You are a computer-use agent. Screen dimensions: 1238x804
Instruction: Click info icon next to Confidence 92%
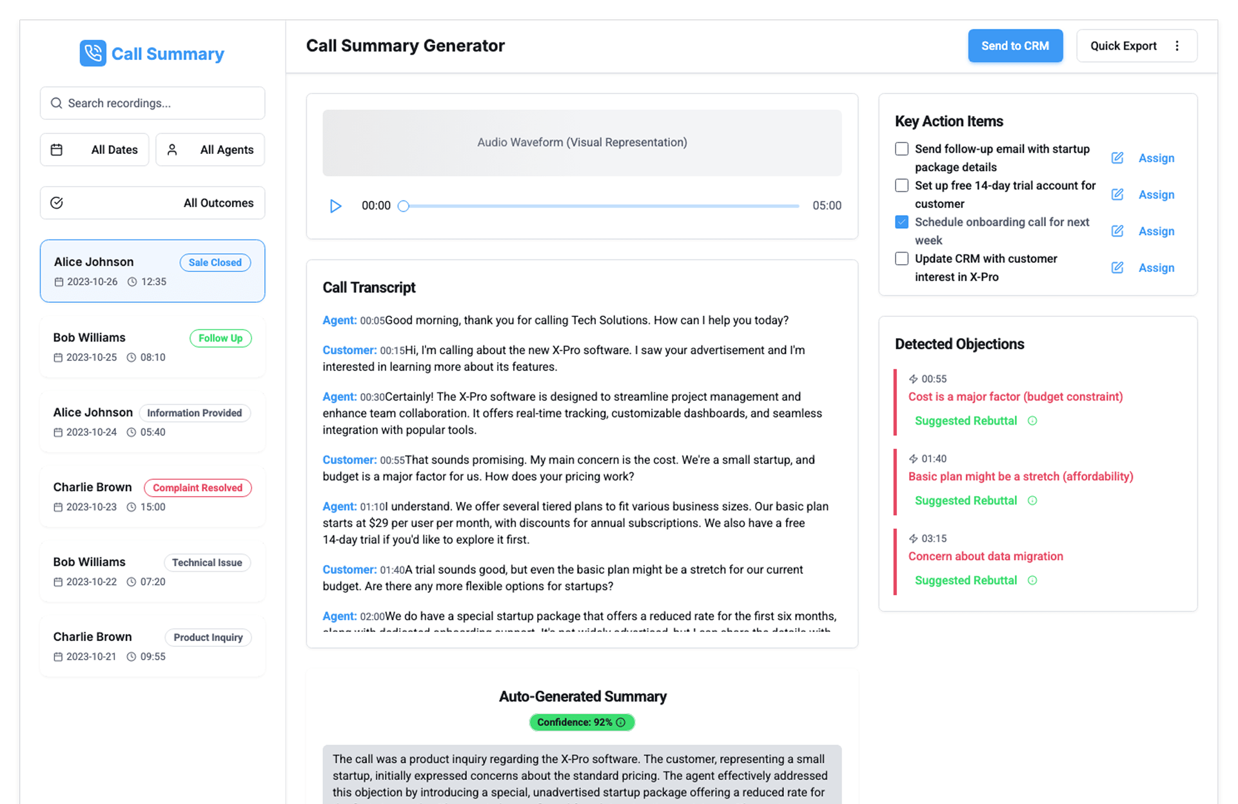point(621,722)
